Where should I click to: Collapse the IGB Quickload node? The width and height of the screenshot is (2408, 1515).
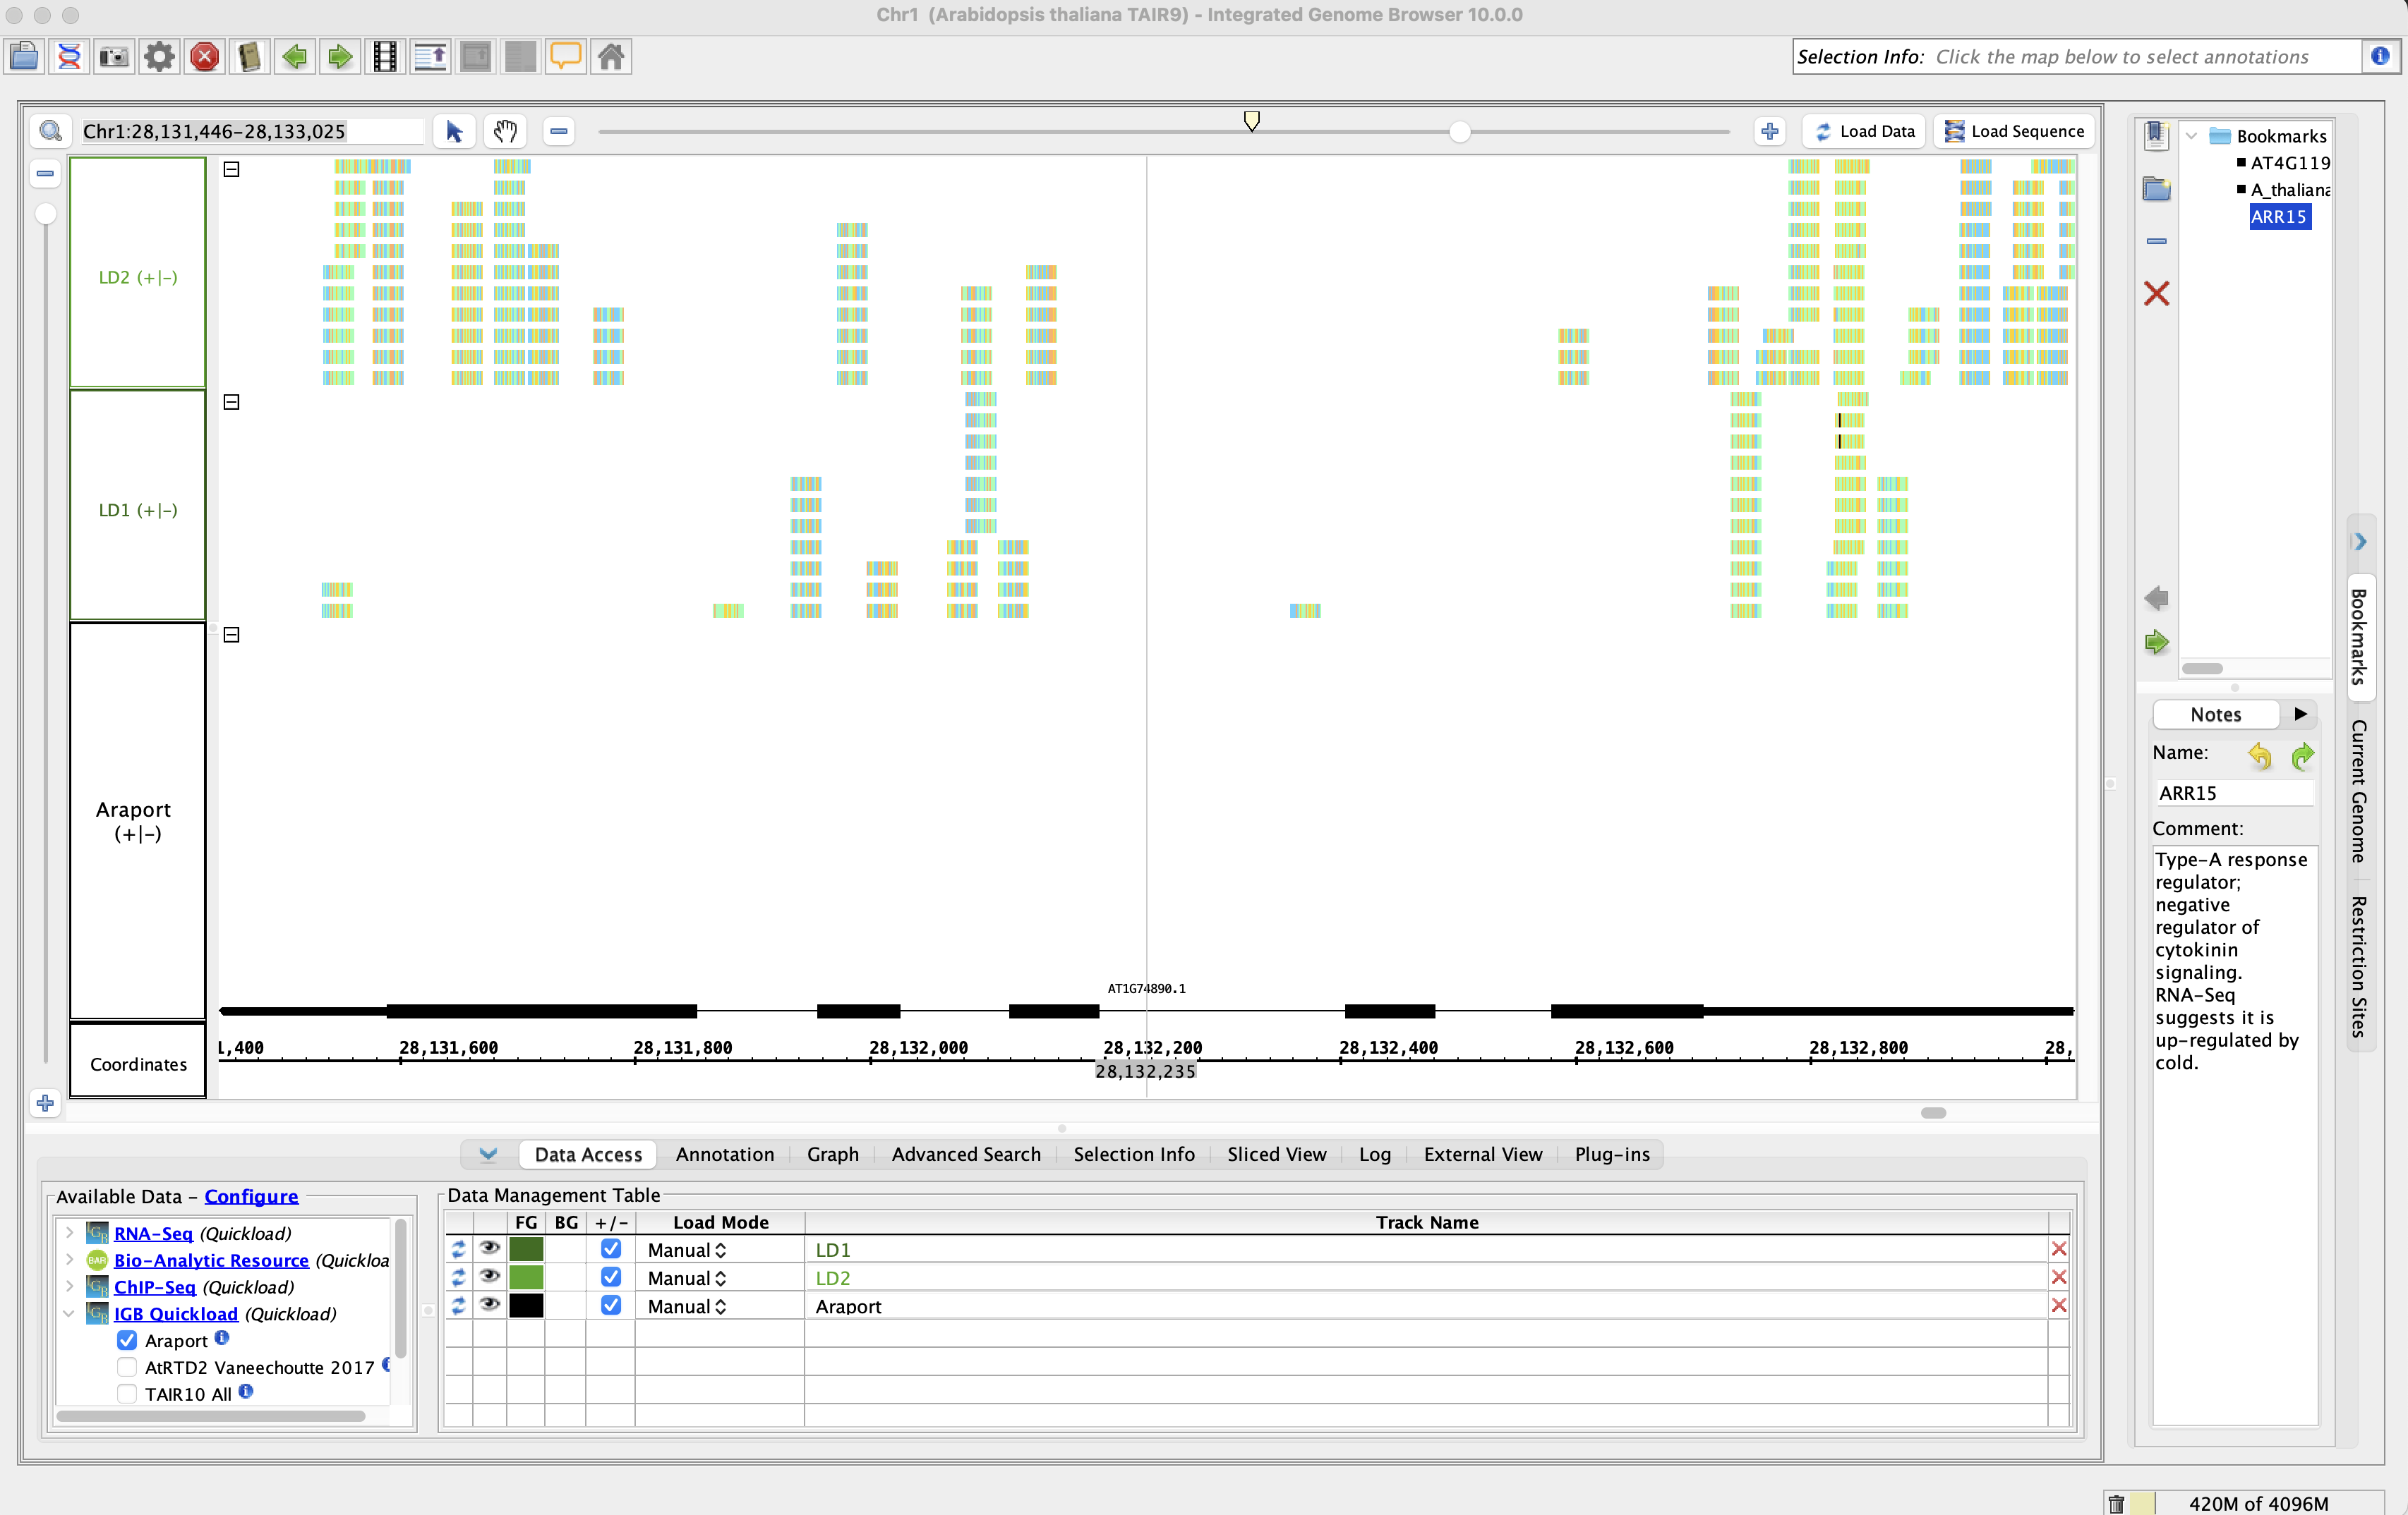69,1313
